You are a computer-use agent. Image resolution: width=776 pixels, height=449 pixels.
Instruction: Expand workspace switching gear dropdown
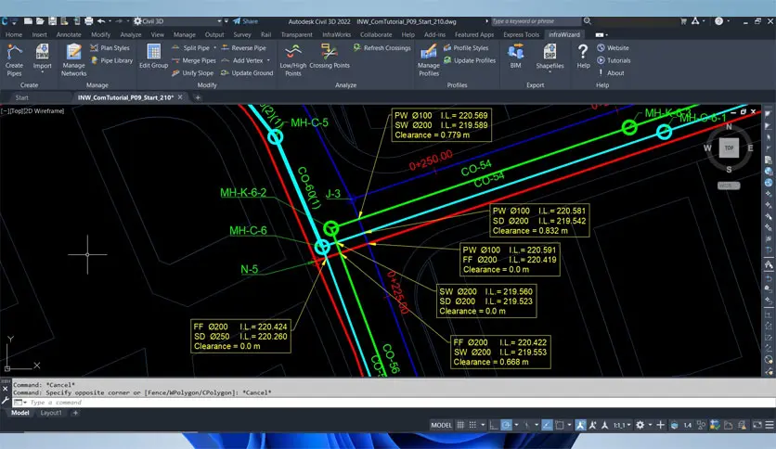pyautogui.click(x=650, y=425)
